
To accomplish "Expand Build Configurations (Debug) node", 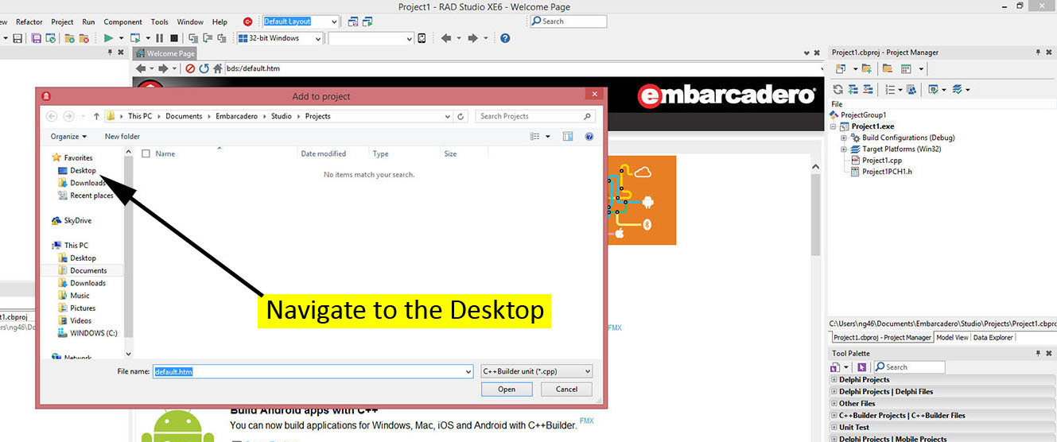I will pos(844,138).
